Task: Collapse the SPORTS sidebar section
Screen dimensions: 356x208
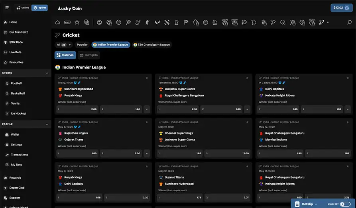Action: pyautogui.click(x=47, y=73)
